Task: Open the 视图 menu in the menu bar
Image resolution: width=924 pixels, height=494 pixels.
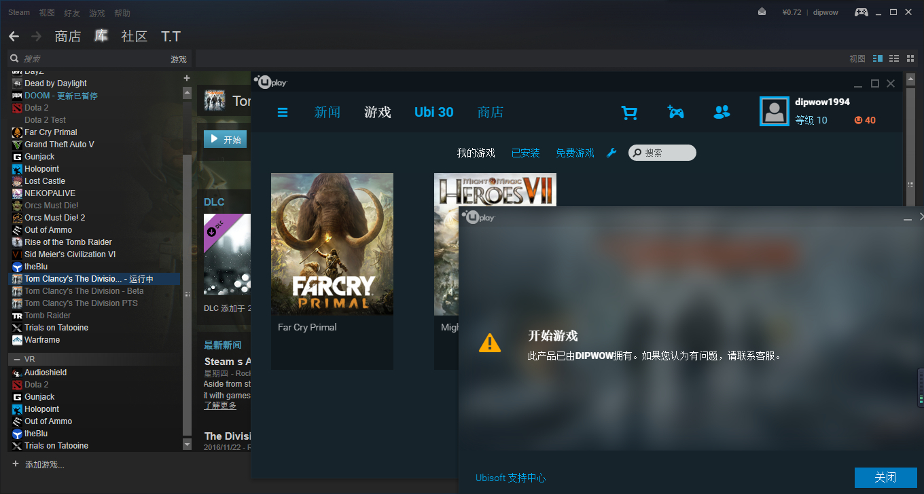Action: [47, 12]
